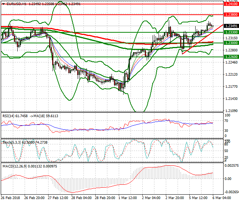Click the green 1.2300 support level label
This screenshot has height=202, width=239.
231,43
